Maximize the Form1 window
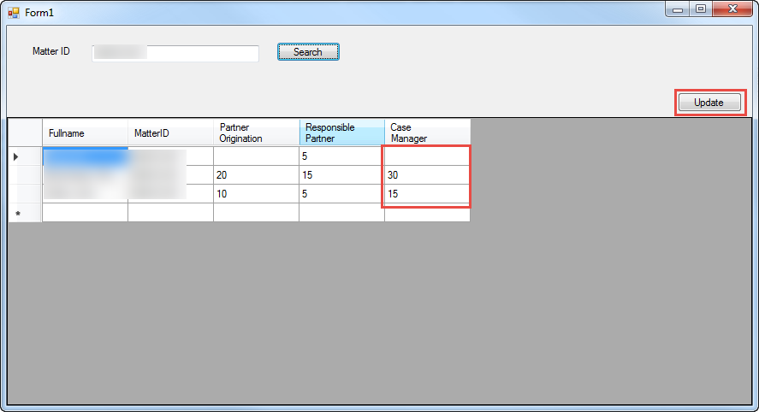This screenshot has width=759, height=412. click(701, 9)
